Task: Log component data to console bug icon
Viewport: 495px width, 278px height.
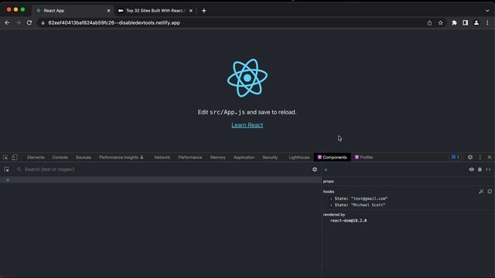Action: pyautogui.click(x=480, y=170)
